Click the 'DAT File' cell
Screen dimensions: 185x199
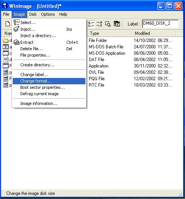coord(97,60)
